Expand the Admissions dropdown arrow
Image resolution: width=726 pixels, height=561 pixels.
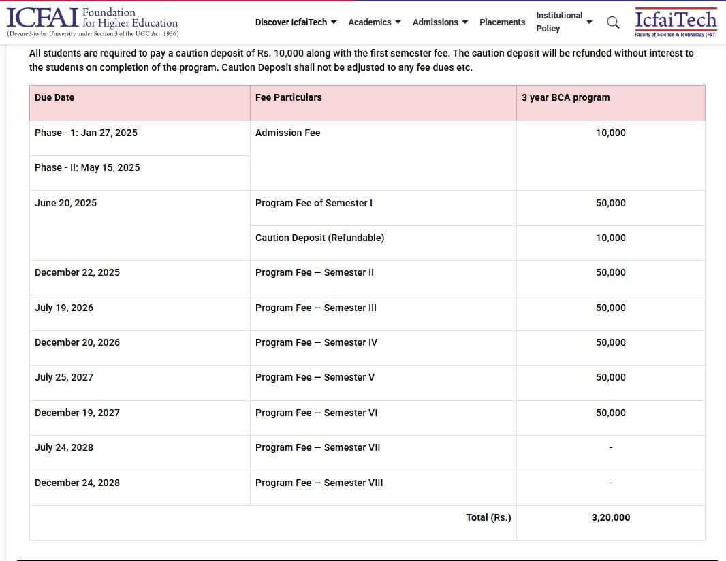(x=465, y=22)
